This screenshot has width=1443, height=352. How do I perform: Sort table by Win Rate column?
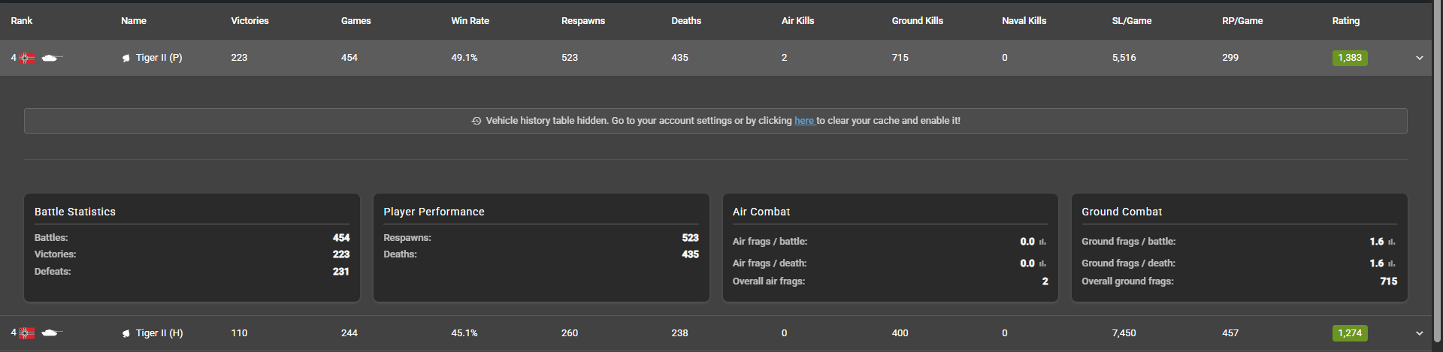coord(470,21)
